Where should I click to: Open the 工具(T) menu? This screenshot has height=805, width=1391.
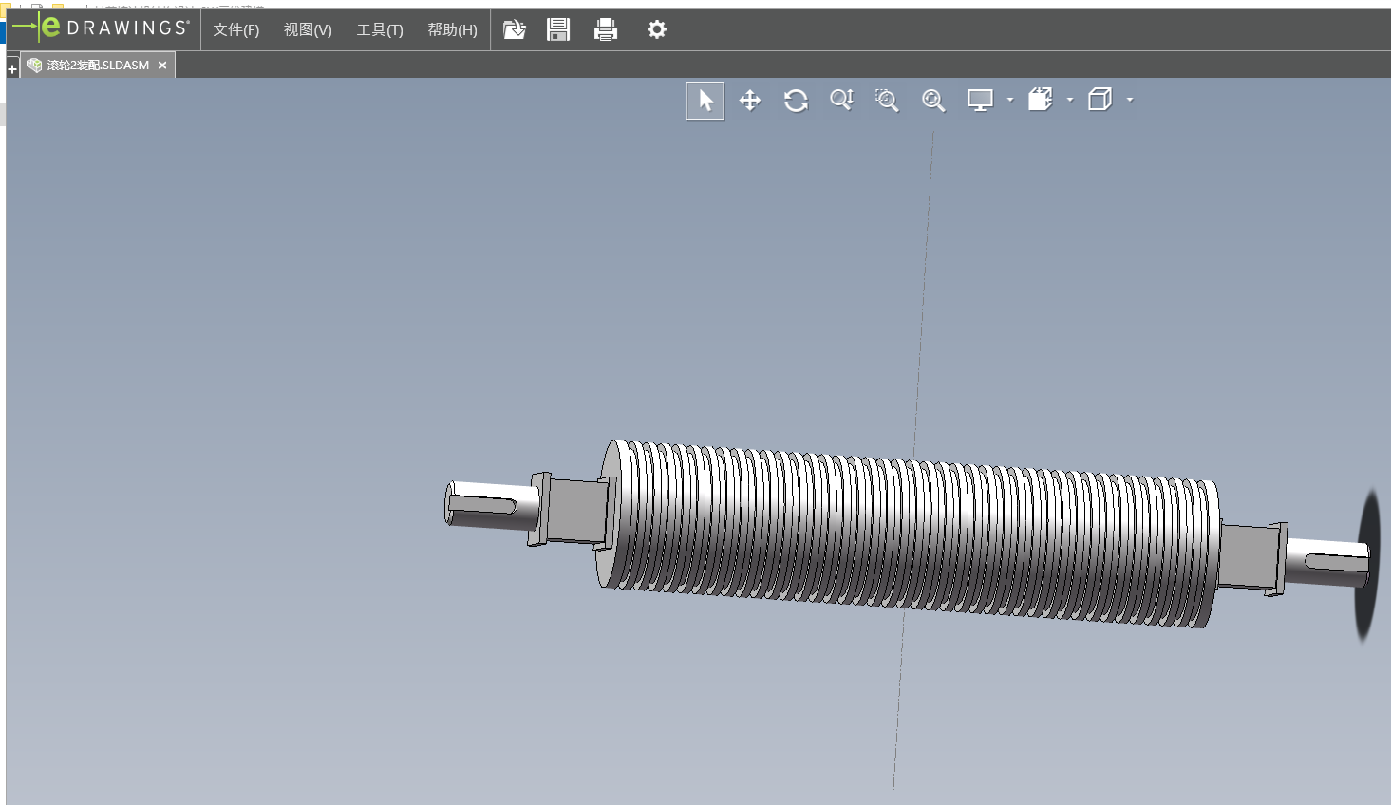pos(380,30)
